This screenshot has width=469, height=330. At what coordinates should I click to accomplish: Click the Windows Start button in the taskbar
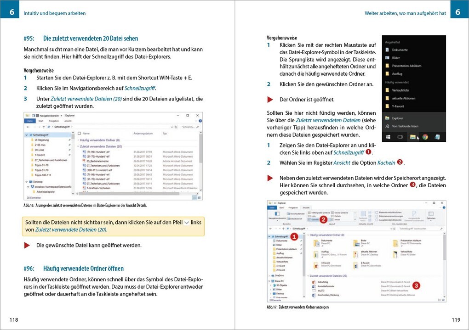tap(388, 137)
